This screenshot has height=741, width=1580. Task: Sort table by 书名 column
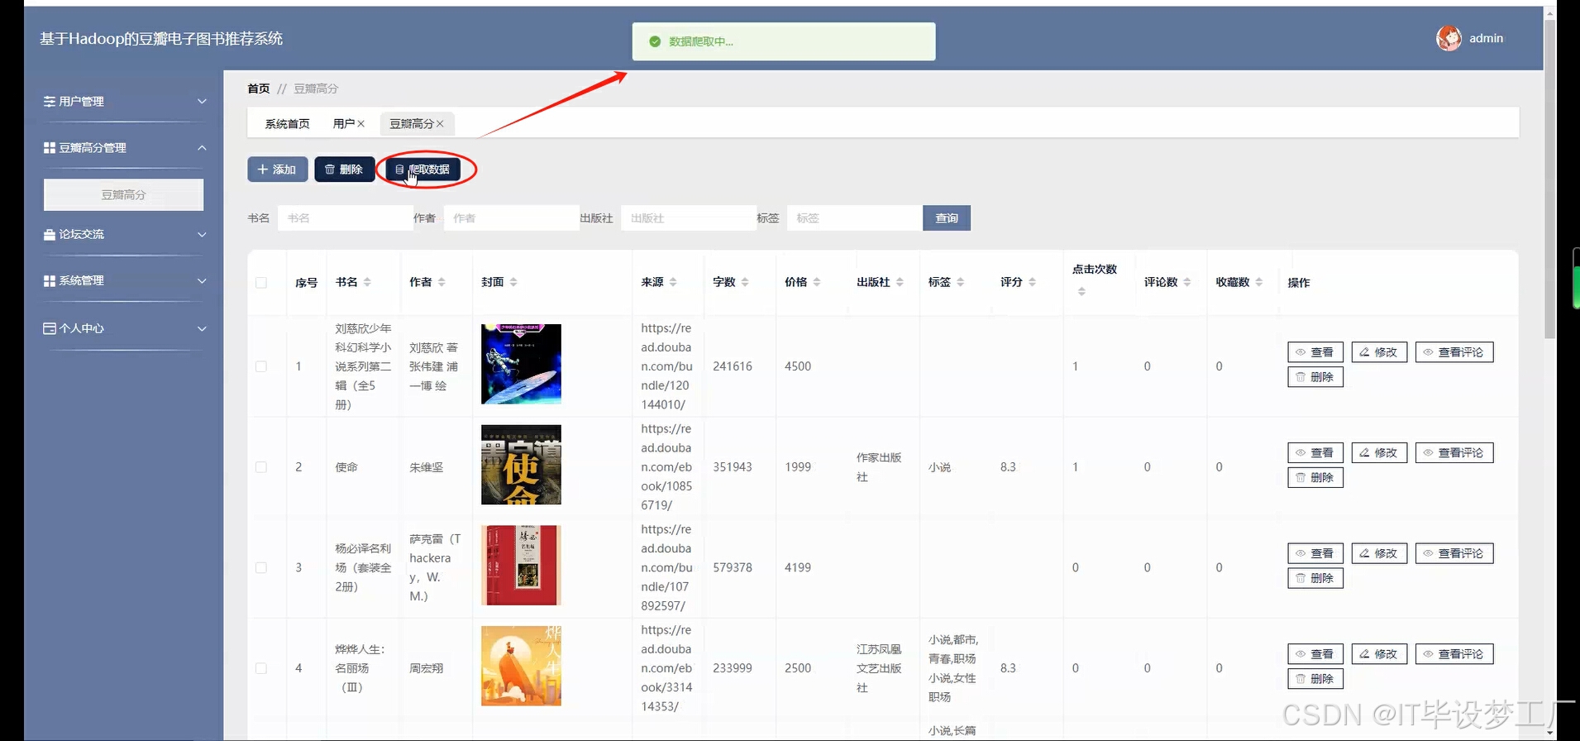click(367, 282)
